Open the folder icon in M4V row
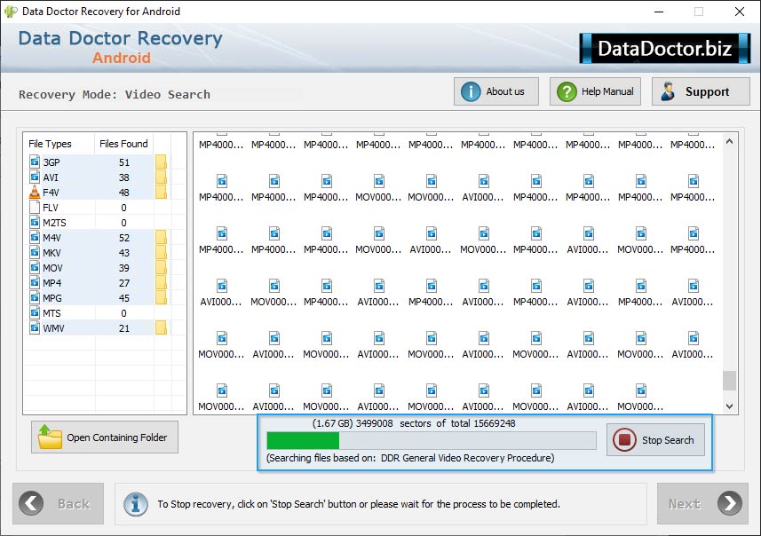 point(161,237)
